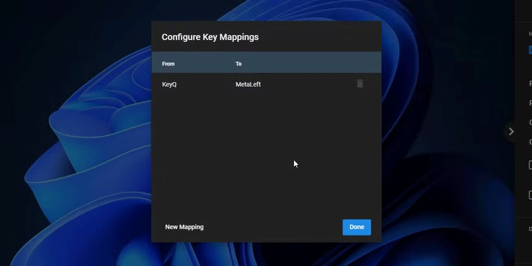Click the New Mapping button

click(x=184, y=227)
